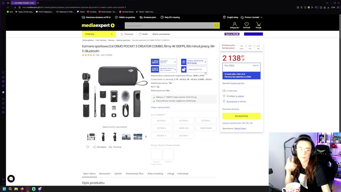Viewport: 341px width, 192px height.
Task: Click inside the product search field
Action: [169, 26]
